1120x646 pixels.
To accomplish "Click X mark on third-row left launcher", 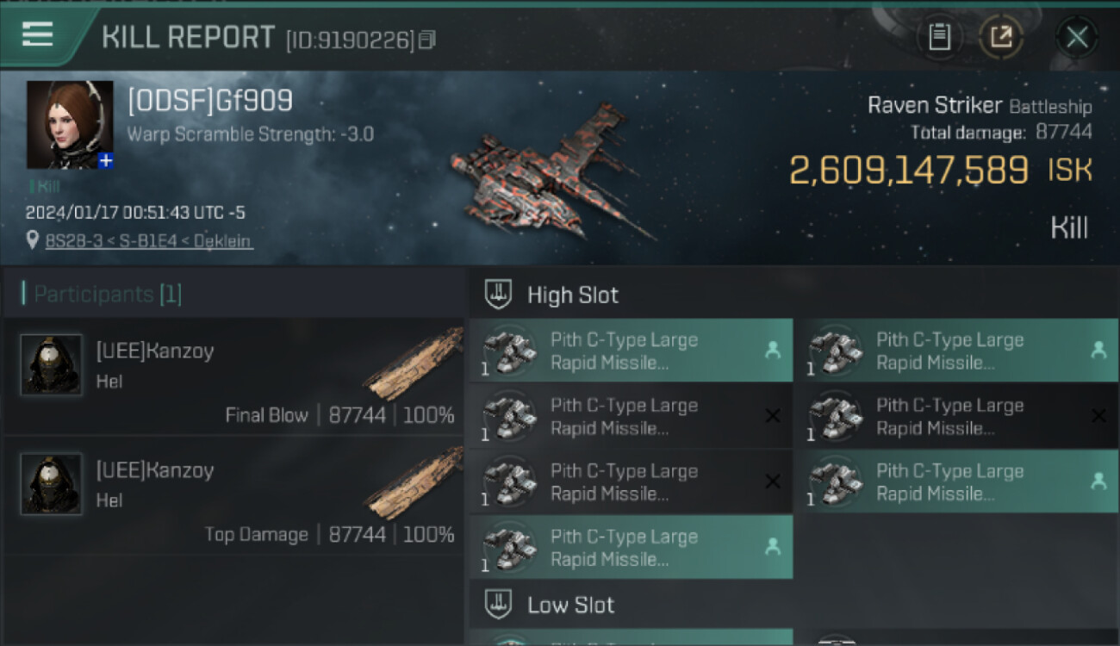I will click(x=773, y=481).
